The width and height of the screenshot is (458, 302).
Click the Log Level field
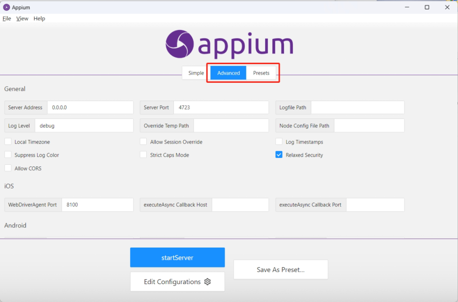point(84,126)
